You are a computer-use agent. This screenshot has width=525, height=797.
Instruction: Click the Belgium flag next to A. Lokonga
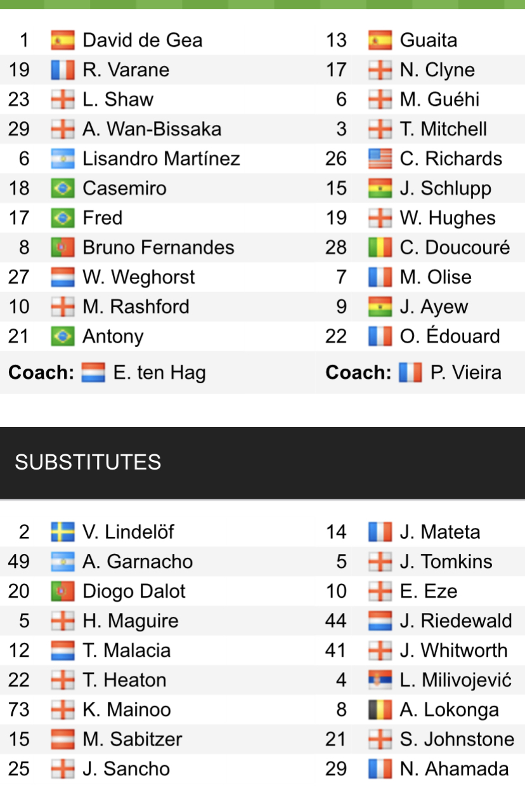pyautogui.click(x=380, y=709)
